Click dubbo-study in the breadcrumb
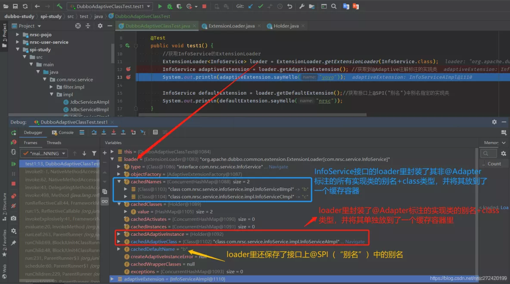This screenshot has height=284, width=510. point(19,16)
